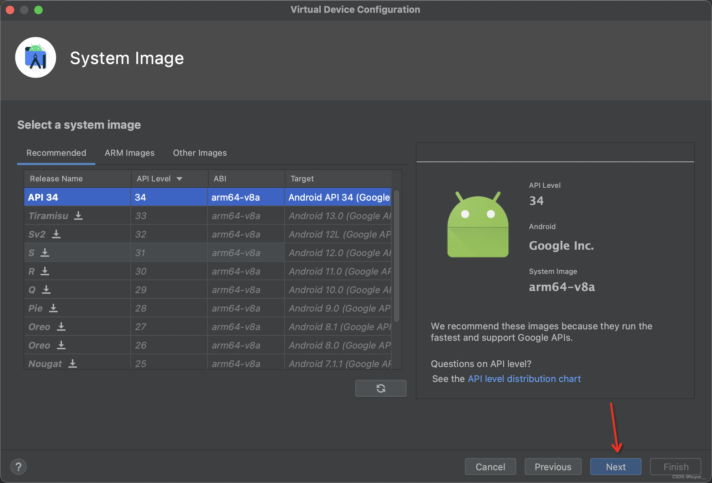This screenshot has width=712, height=483.
Task: Click download icon next to Tiramisu
Action: [78, 216]
